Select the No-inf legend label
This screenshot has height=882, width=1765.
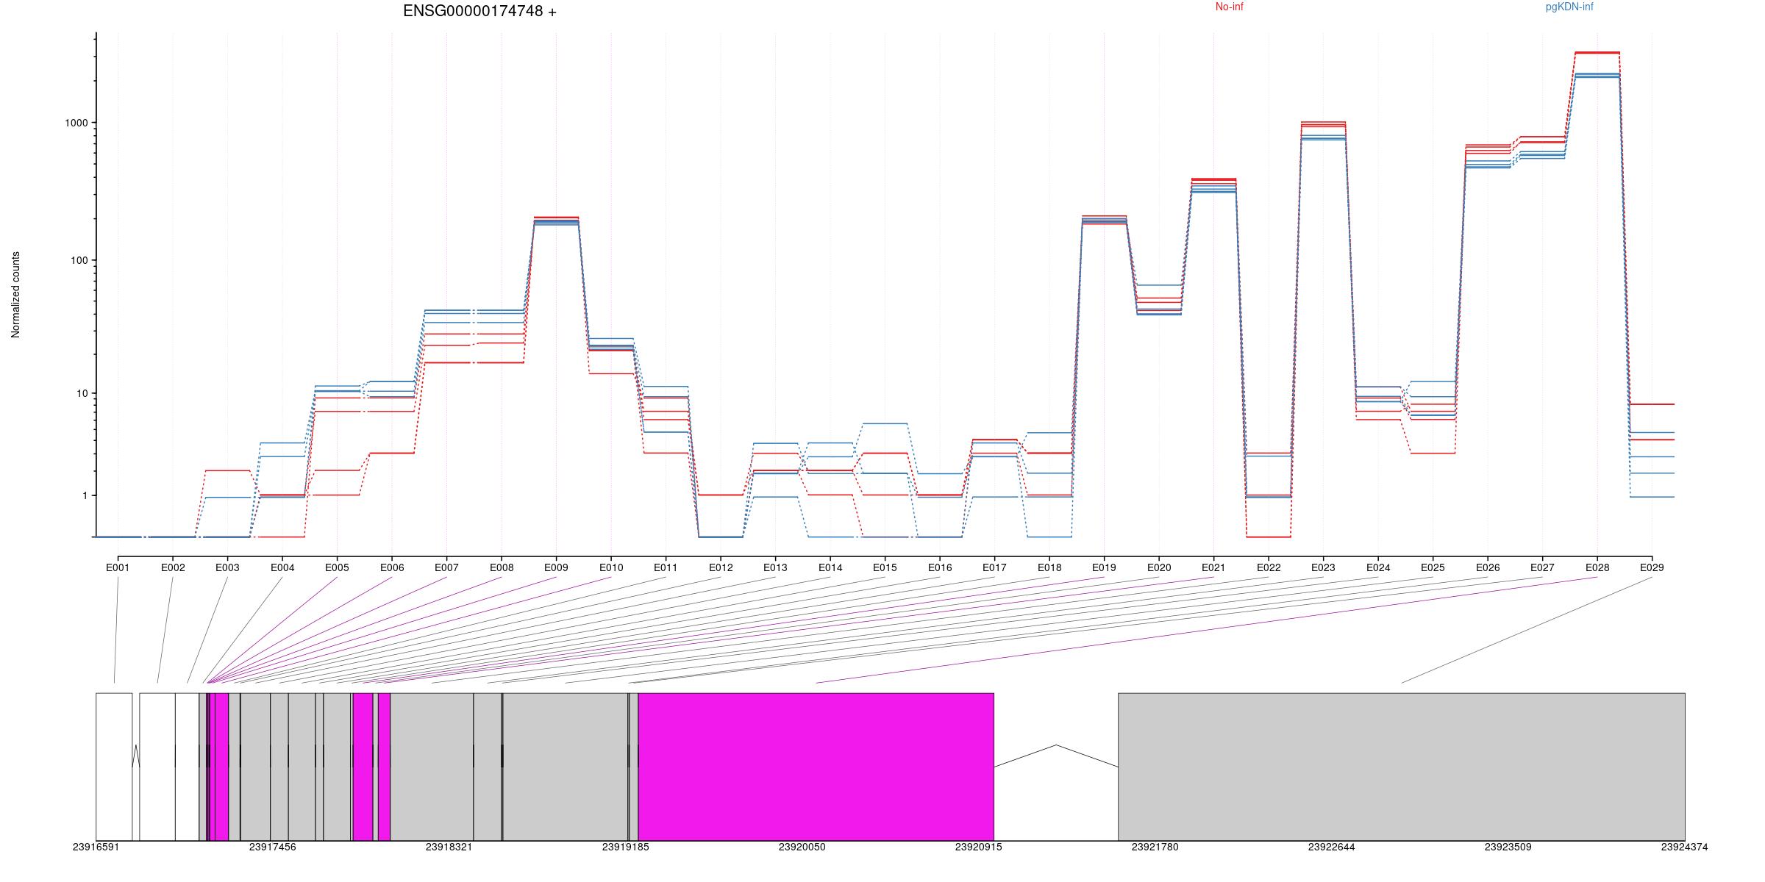pos(1229,7)
